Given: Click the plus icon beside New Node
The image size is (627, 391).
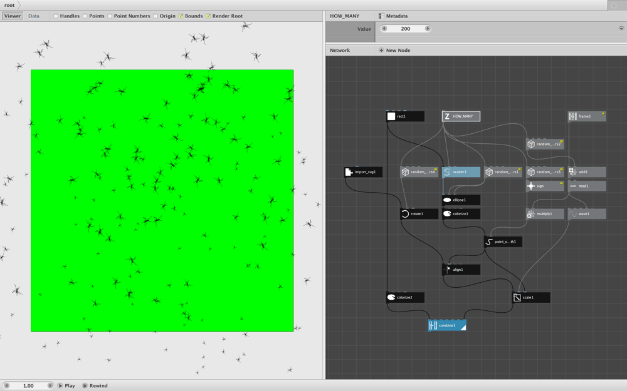Looking at the screenshot, I should point(381,50).
